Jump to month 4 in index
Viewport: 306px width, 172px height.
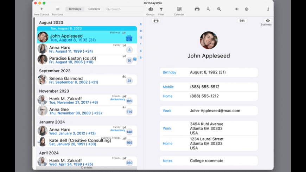140,51
